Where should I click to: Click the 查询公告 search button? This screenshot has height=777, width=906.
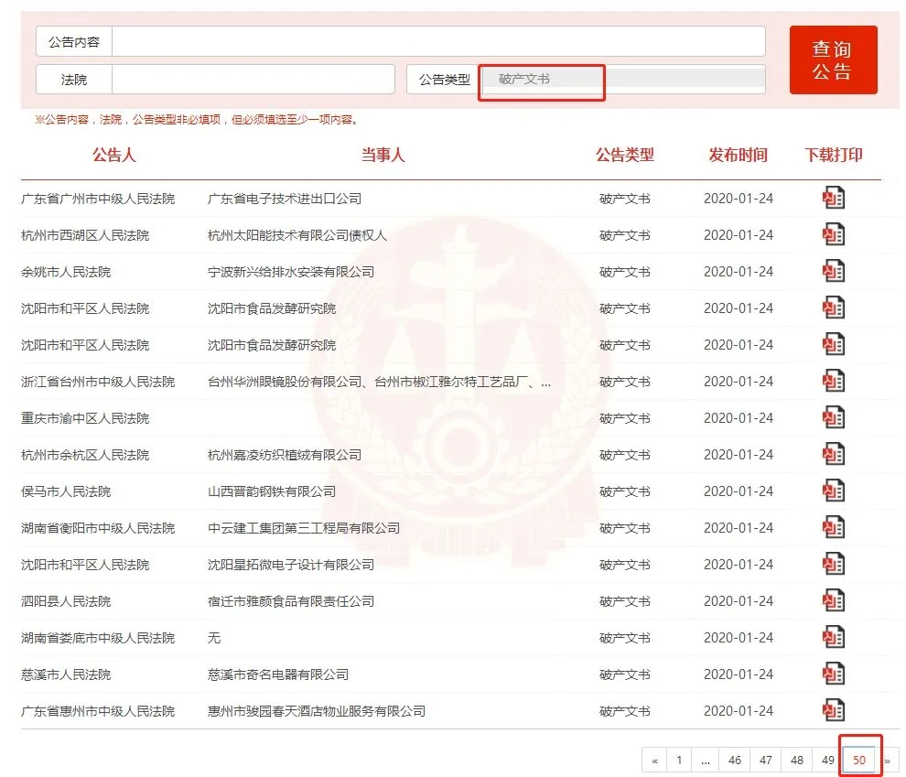[833, 60]
